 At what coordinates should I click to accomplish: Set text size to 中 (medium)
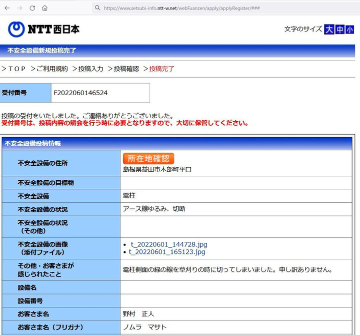[339, 30]
